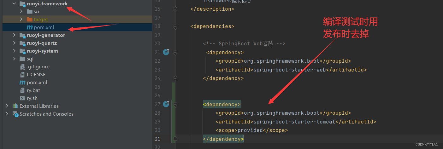The image size is (443, 149).
Task: Open the root-level pom.xml file
Action: [37, 83]
